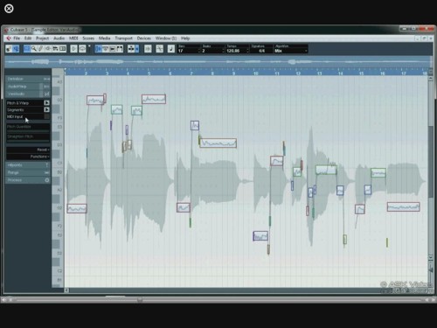Expand the Process inspector tab
Screen dimensions: 437x328
click(28, 180)
